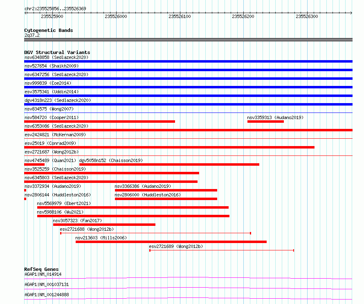Select the dgv5058n152 (Chaisson2019) label
The image size is (364, 304).
coord(111,160)
